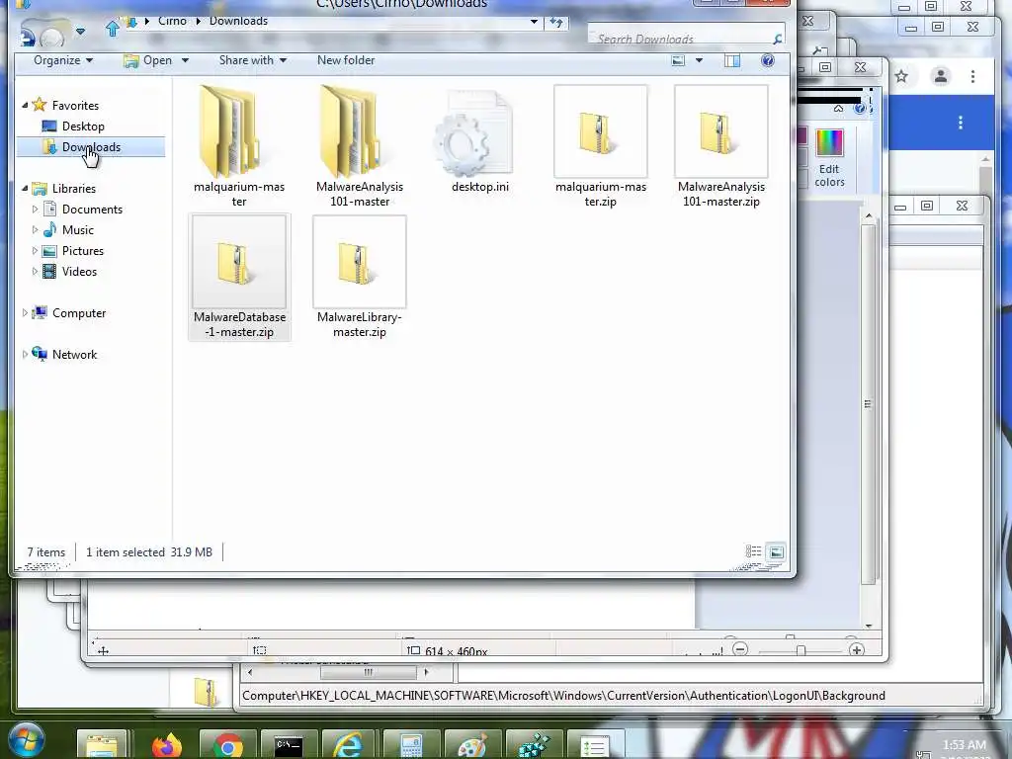
Task: Open Command Prompt from the taskbar
Action: (289, 745)
